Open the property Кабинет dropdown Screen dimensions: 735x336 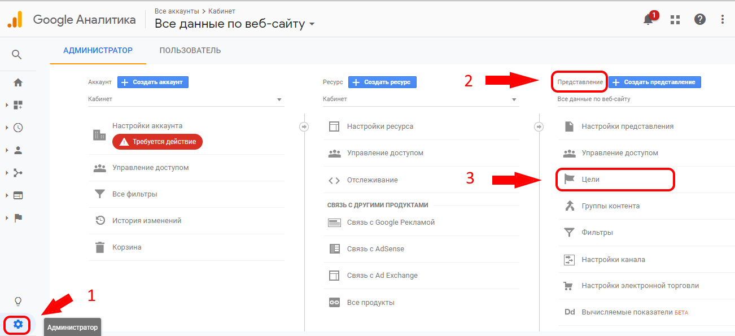click(x=421, y=99)
